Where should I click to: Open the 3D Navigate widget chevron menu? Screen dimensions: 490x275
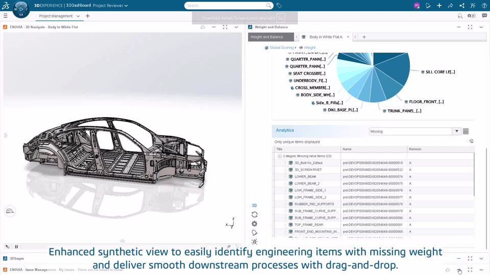[x=236, y=27]
